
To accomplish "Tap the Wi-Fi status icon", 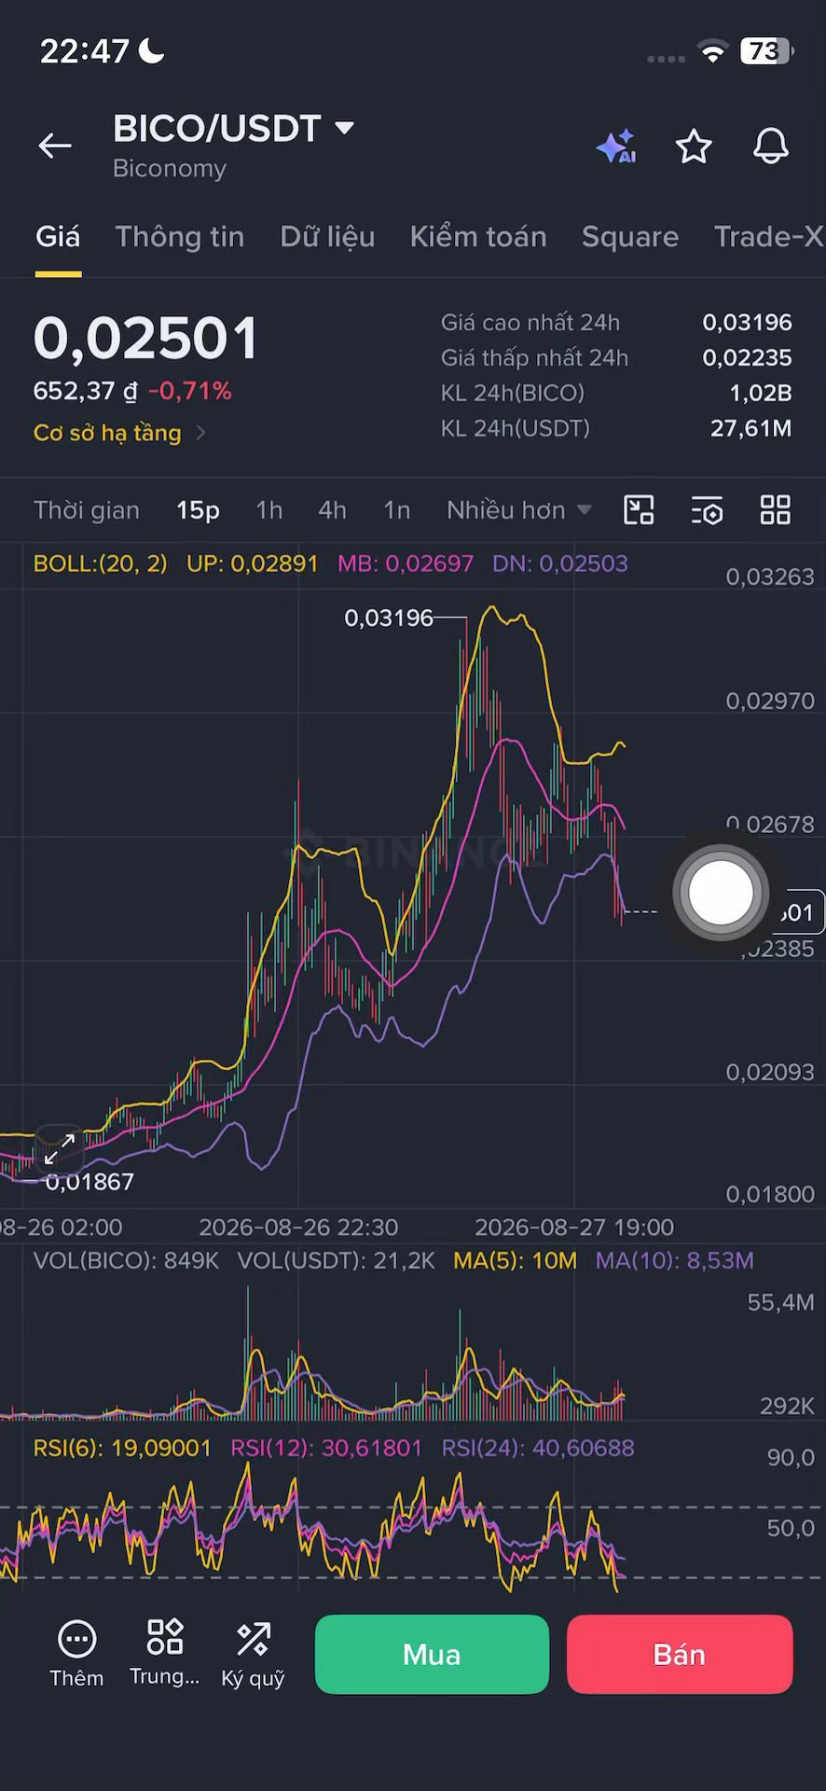I will pos(713,52).
